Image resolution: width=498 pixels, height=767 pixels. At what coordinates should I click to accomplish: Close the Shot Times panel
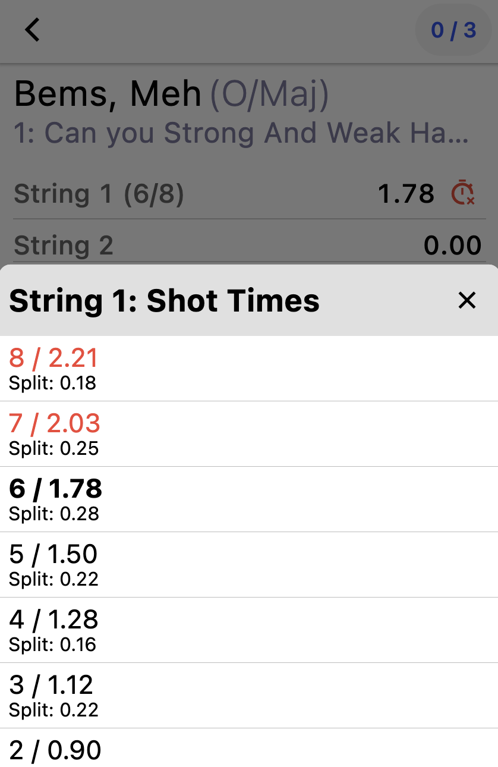pyautogui.click(x=467, y=301)
